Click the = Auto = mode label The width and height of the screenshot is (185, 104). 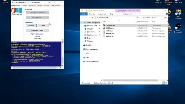point(37,36)
